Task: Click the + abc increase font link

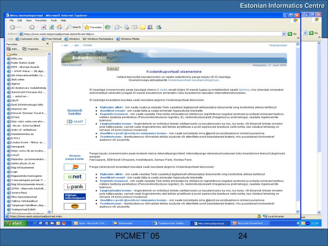Action: pos(65,45)
